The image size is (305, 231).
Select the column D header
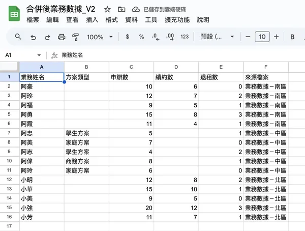(x=176, y=67)
